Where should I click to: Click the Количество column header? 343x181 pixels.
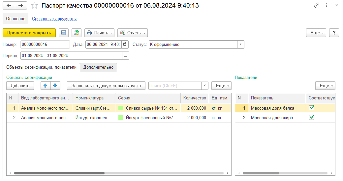point(195,98)
